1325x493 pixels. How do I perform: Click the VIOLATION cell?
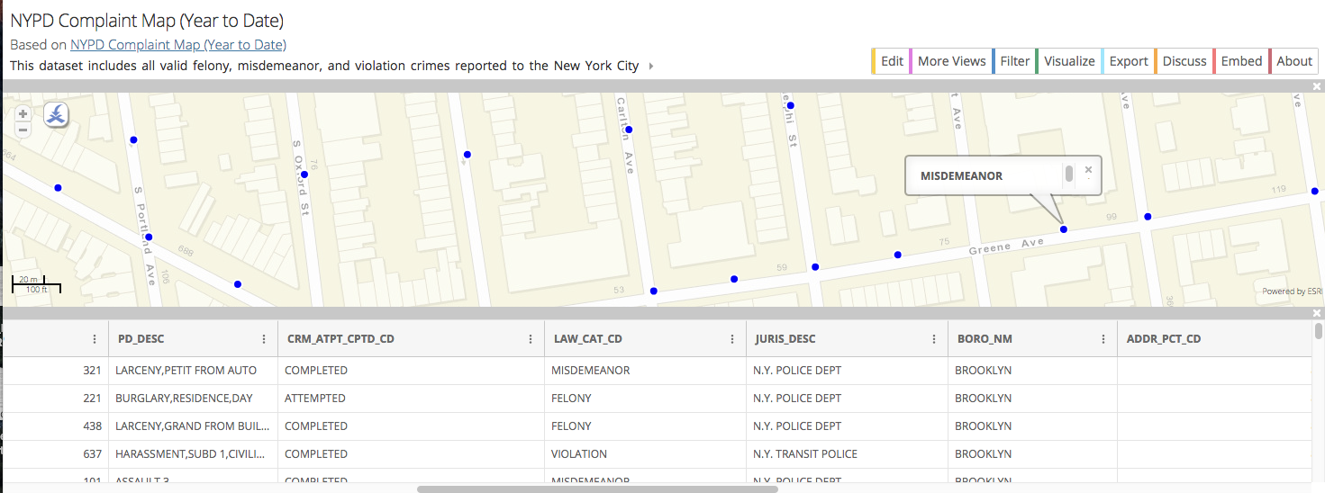tap(645, 454)
